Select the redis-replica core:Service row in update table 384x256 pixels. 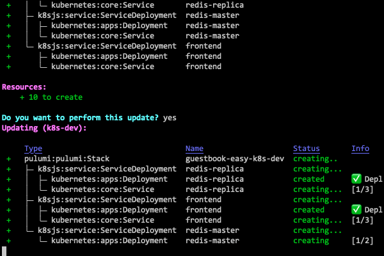click(190, 189)
